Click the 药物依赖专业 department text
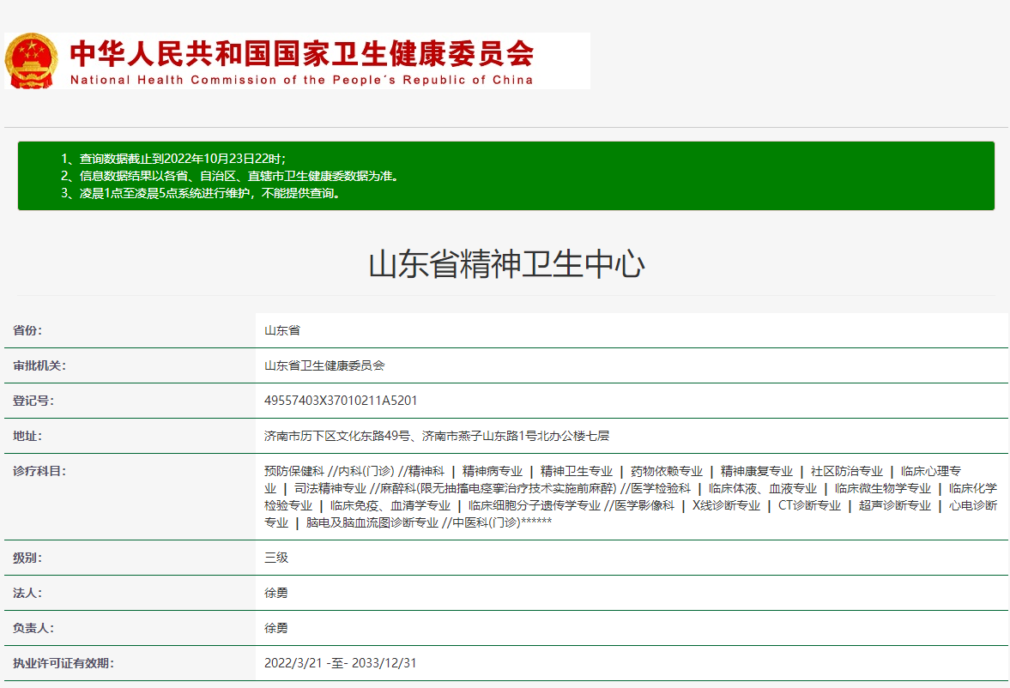The width and height of the screenshot is (1010, 688). tap(667, 472)
